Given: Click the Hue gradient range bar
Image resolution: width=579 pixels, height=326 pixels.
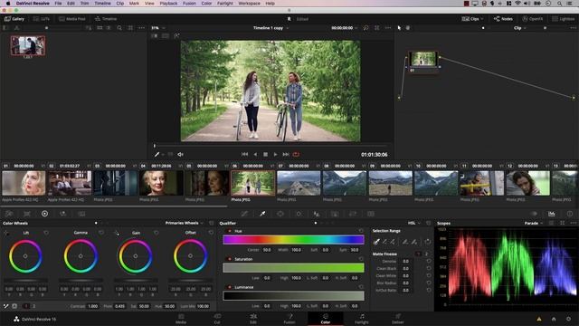Looking at the screenshot, I should (x=293, y=240).
